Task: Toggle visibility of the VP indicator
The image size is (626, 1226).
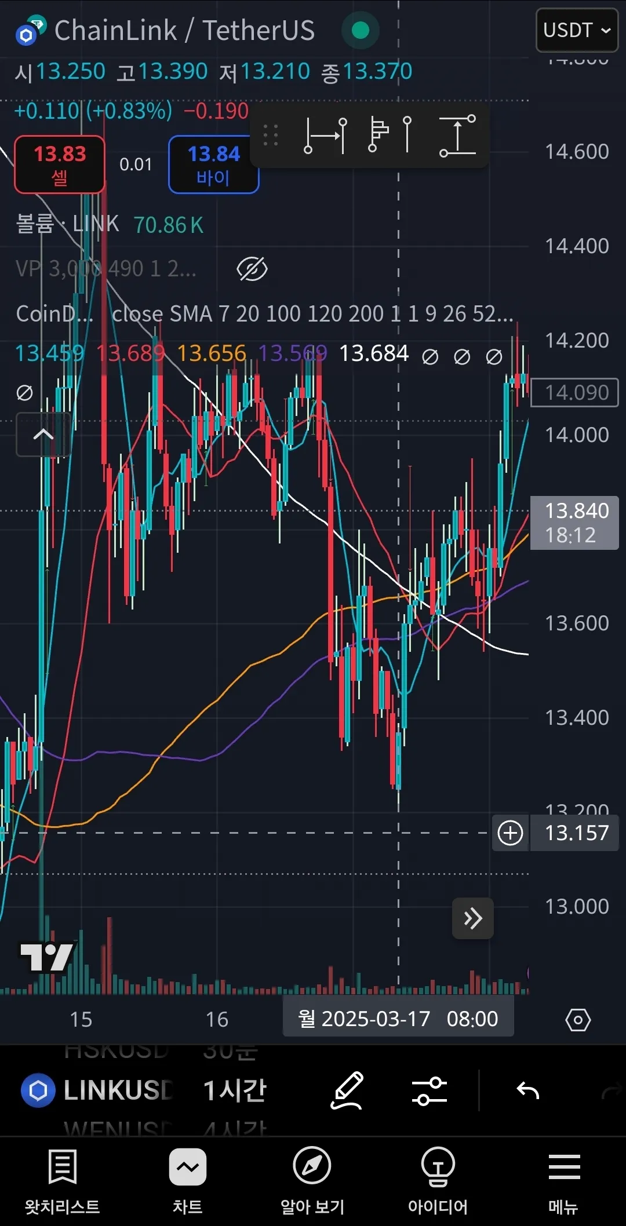Action: point(252,269)
